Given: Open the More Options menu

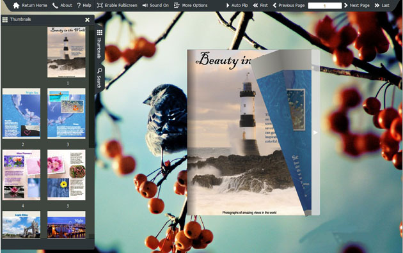Looking at the screenshot, I should pyautogui.click(x=194, y=5).
